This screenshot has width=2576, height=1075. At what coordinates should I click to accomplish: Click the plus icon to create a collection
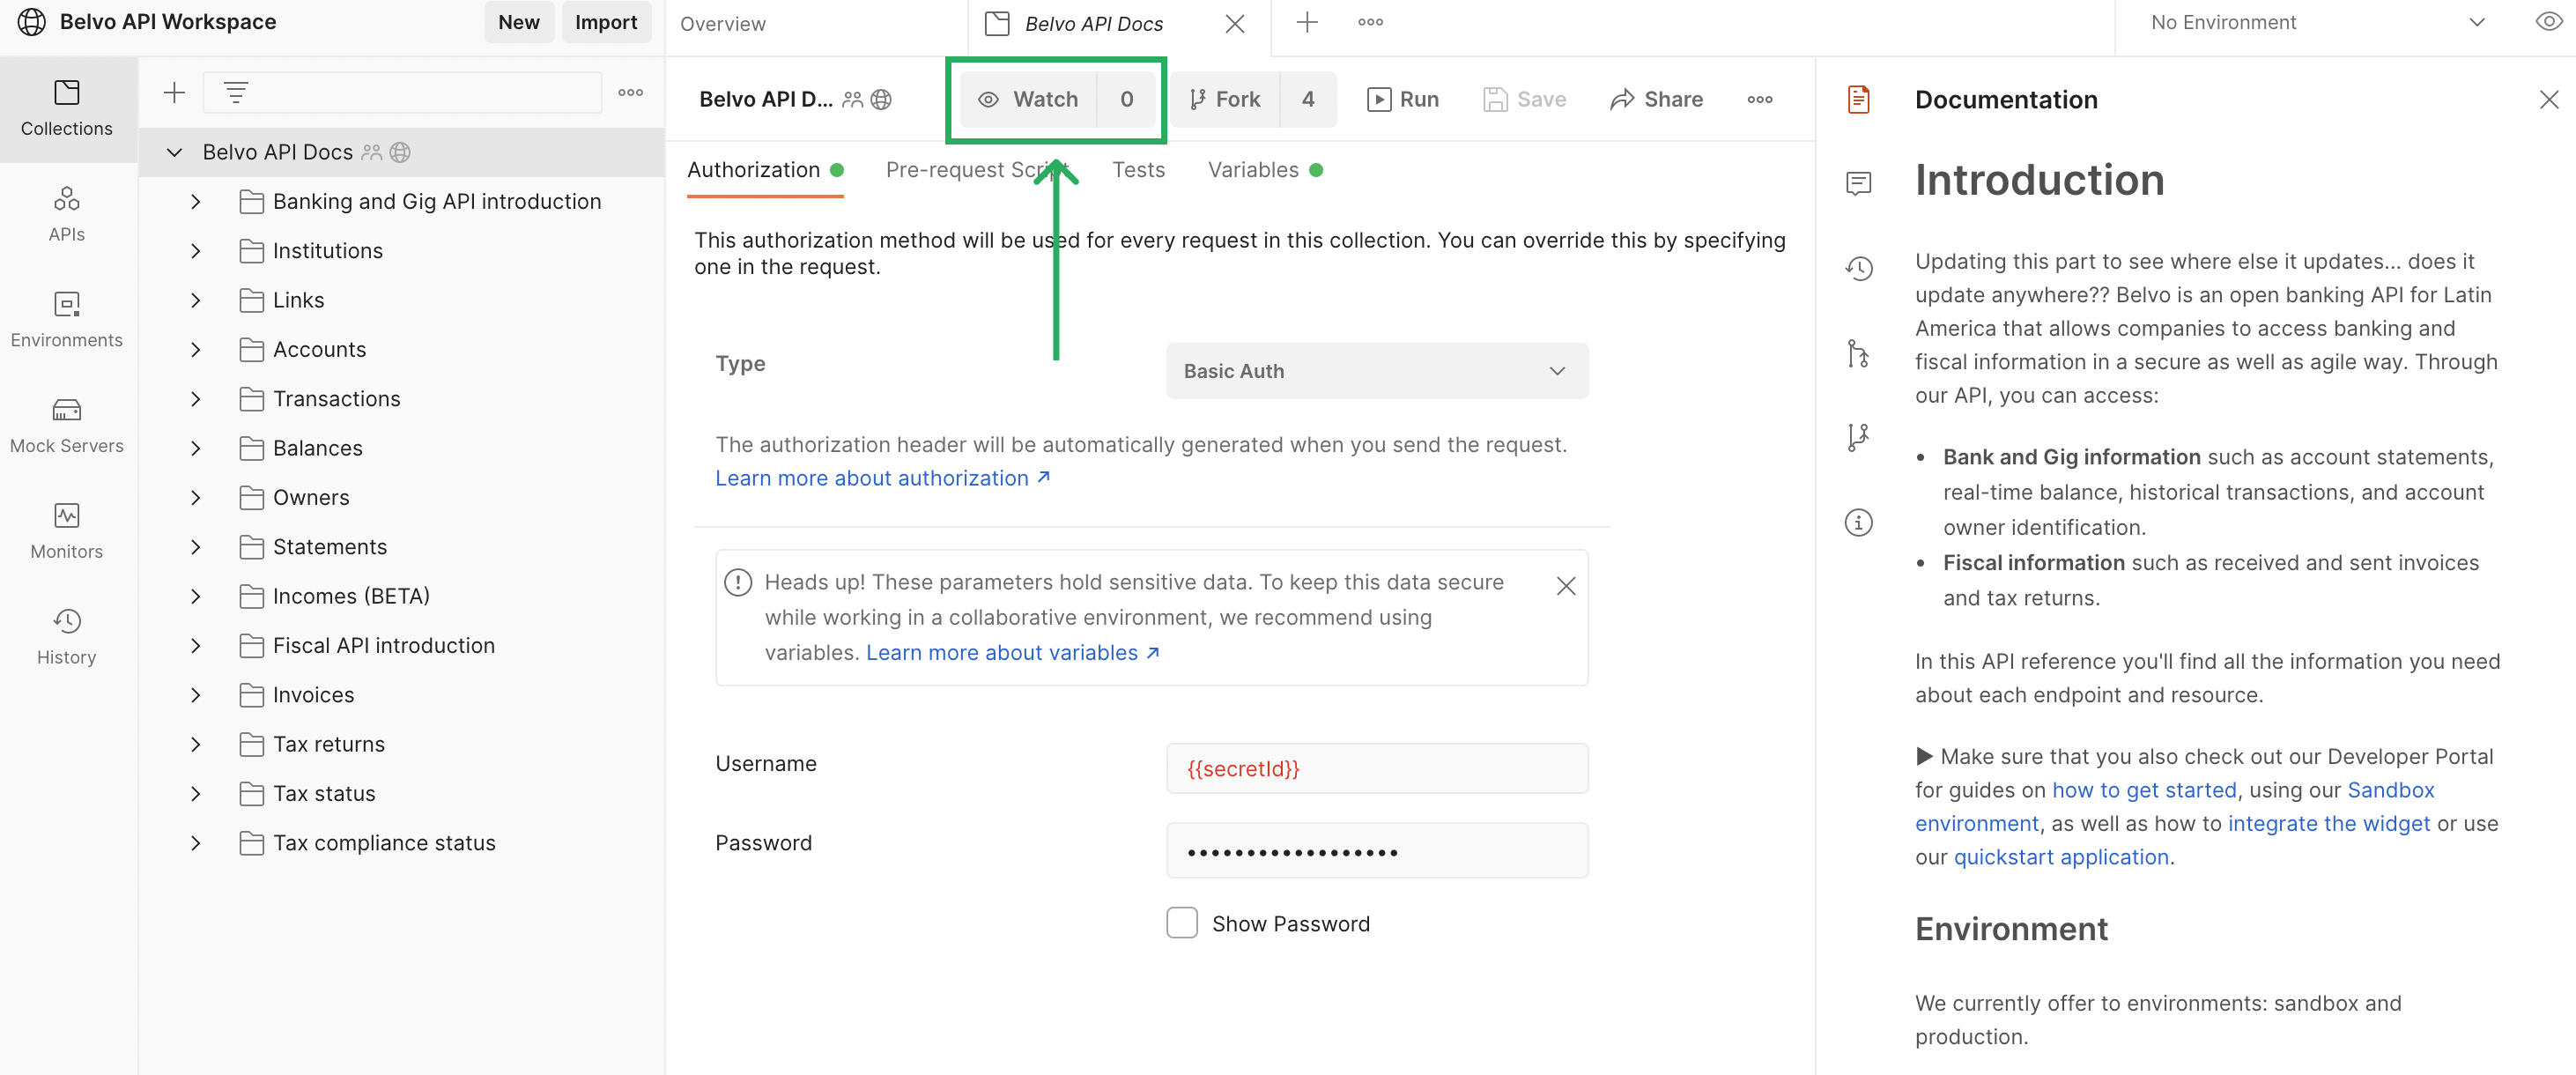click(x=174, y=93)
